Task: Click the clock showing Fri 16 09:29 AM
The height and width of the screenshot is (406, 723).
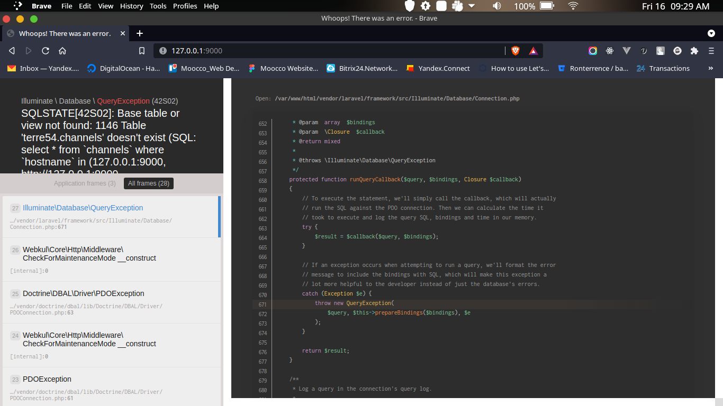Action: [675, 6]
